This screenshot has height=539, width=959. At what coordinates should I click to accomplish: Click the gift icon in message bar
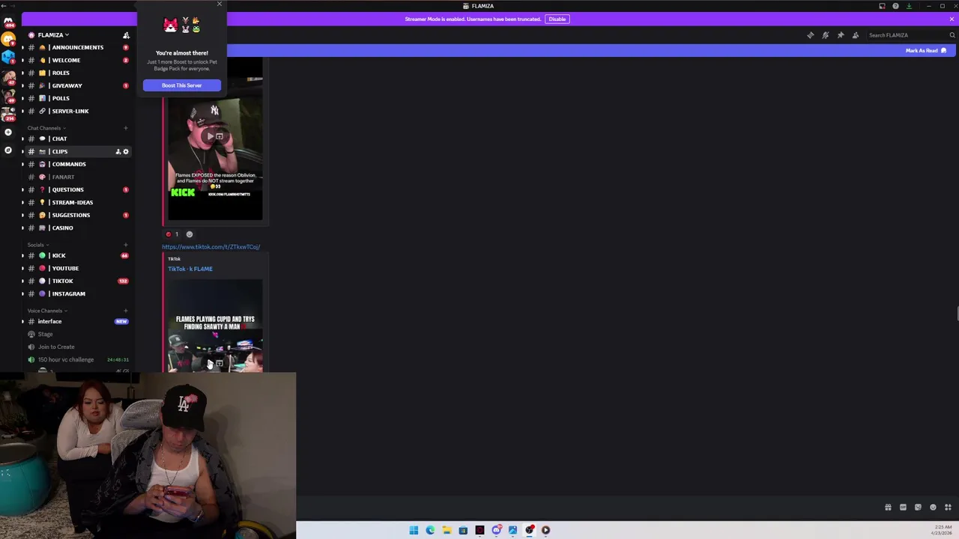pyautogui.click(x=888, y=508)
